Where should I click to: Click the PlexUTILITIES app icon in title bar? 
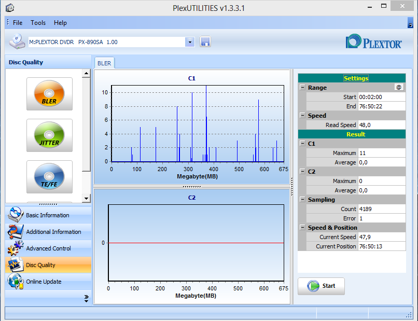[x=10, y=8]
